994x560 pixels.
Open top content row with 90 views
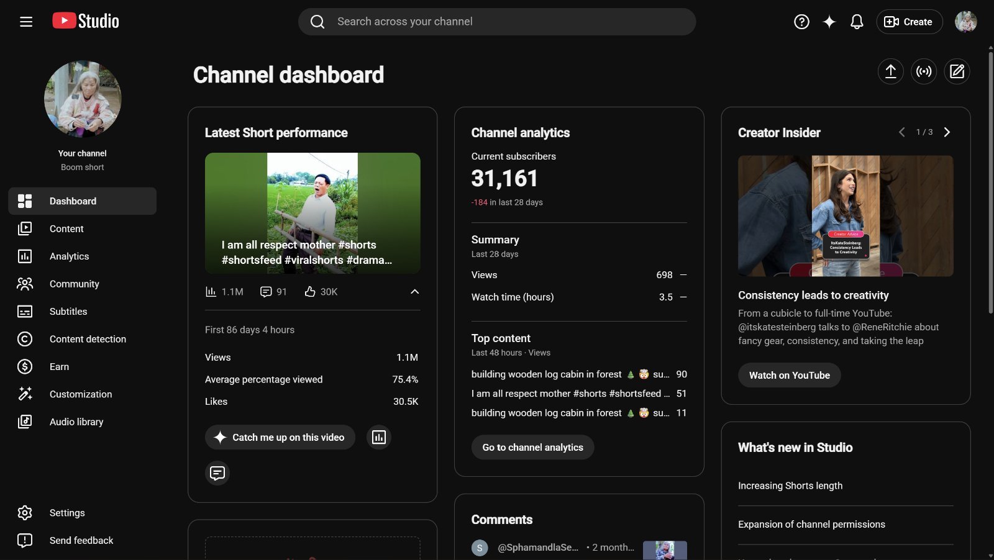click(579, 374)
